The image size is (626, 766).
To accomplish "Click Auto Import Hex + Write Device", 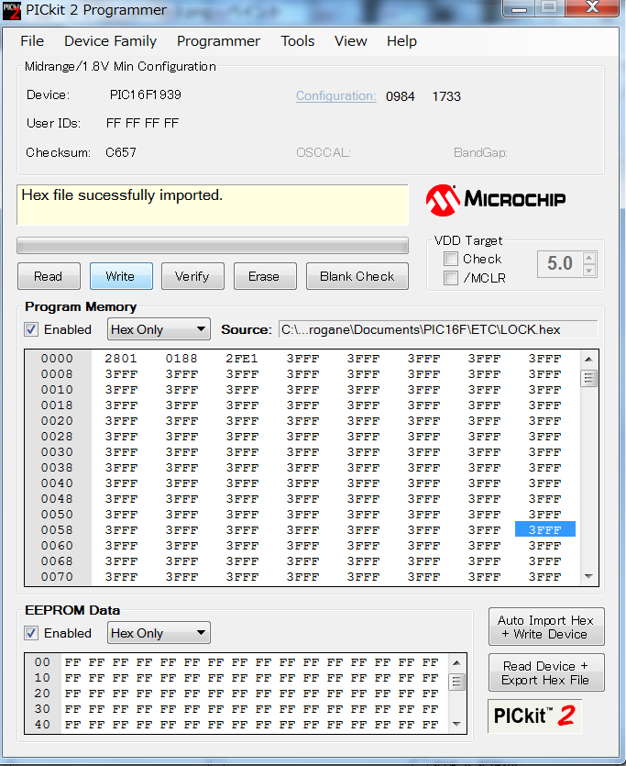I will click(546, 627).
